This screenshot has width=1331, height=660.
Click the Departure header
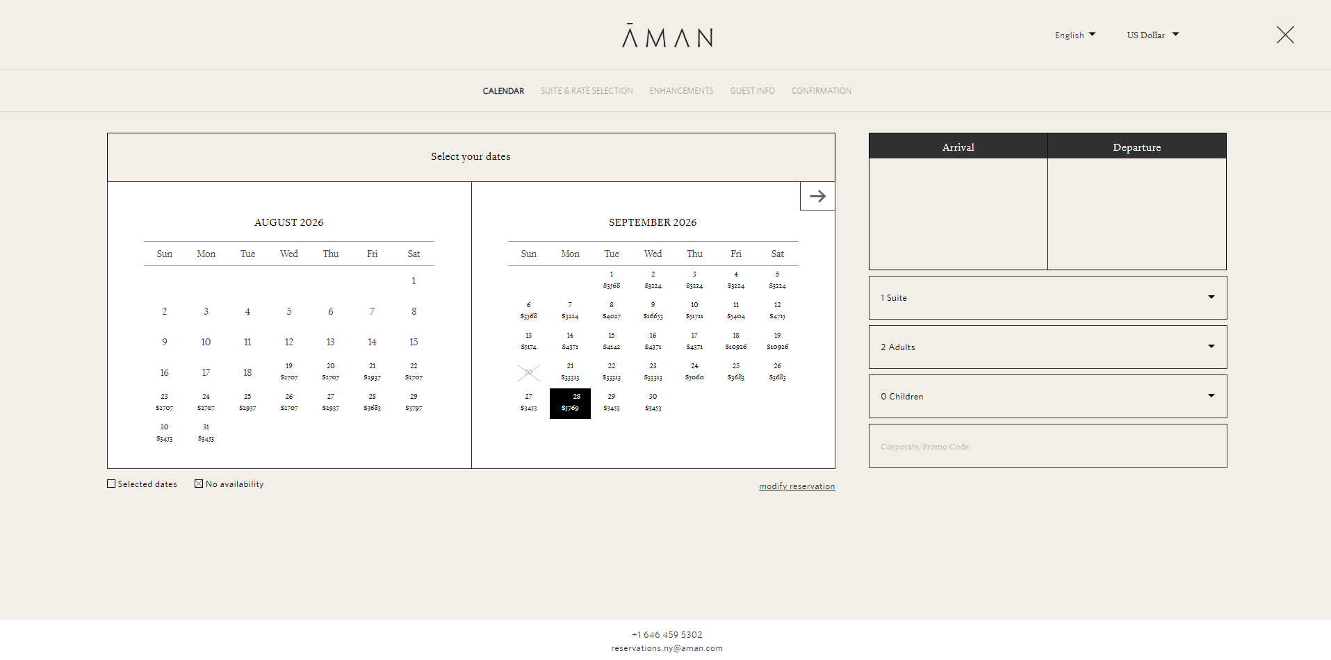(x=1137, y=147)
